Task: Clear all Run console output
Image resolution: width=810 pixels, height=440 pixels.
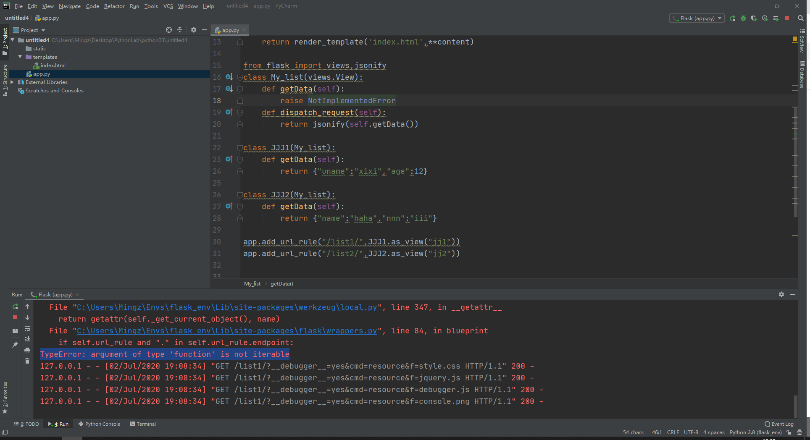Action: pos(27,361)
